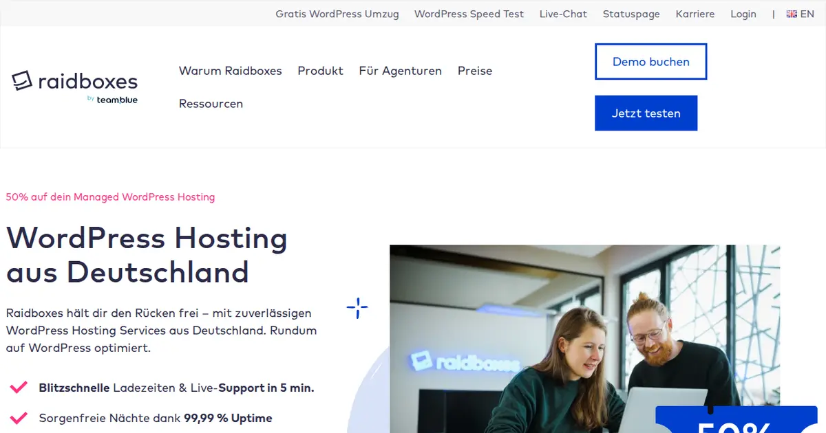
Task: Open the Für Agenturen menu item
Action: point(401,71)
